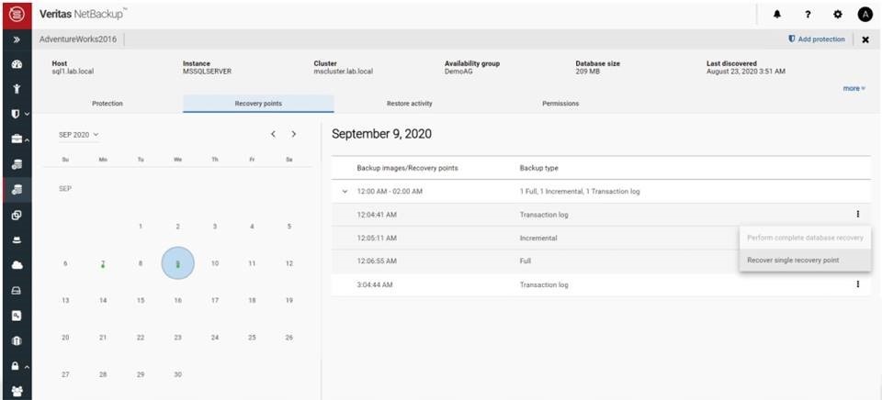Open the cloud workload sidebar icon

(x=17, y=265)
